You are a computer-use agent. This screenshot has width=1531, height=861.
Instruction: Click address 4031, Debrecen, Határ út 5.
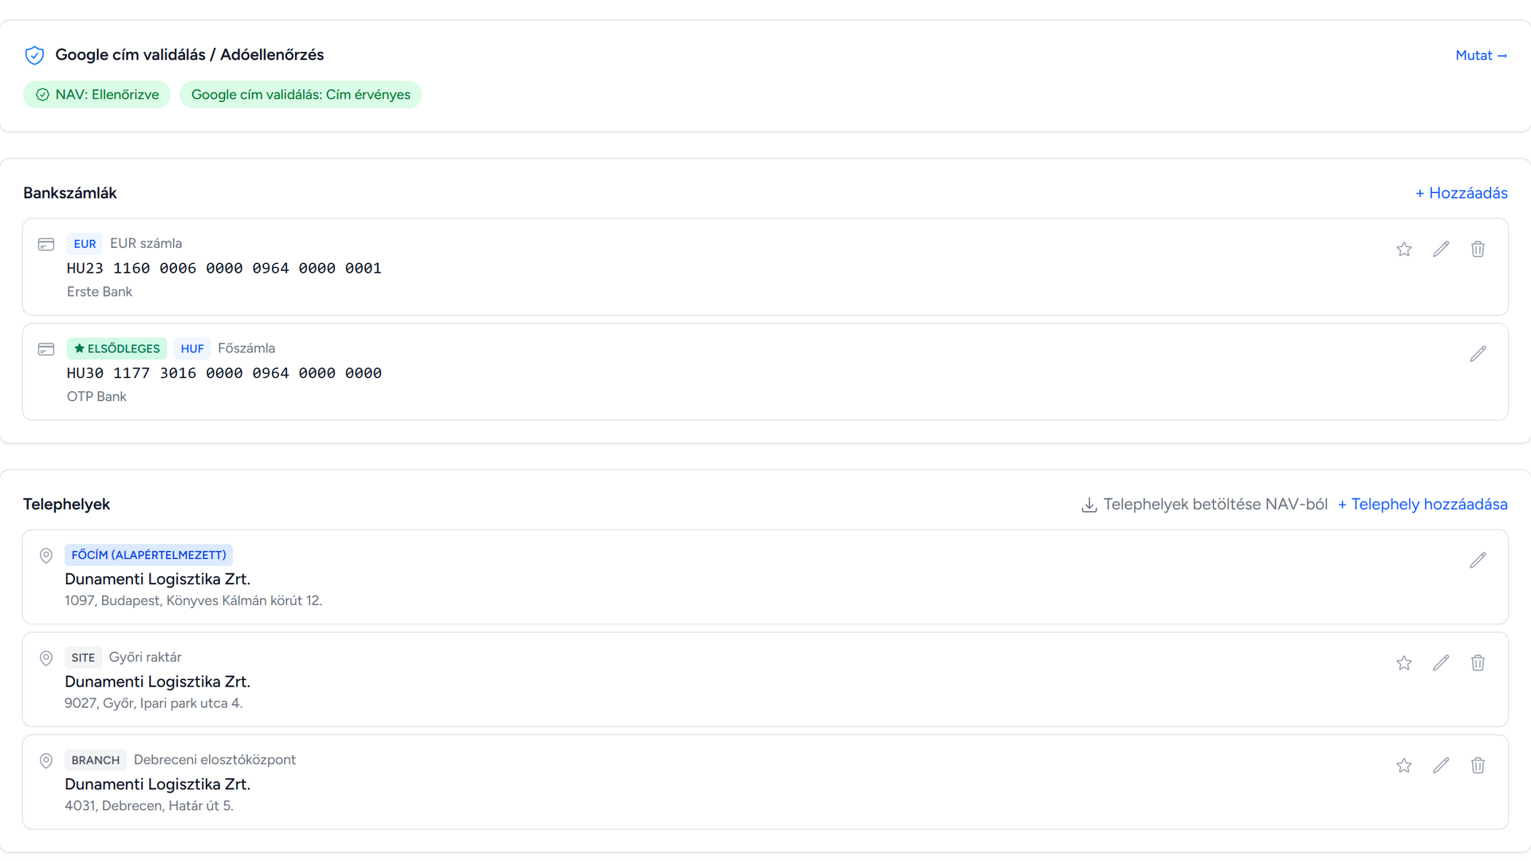pos(149,806)
